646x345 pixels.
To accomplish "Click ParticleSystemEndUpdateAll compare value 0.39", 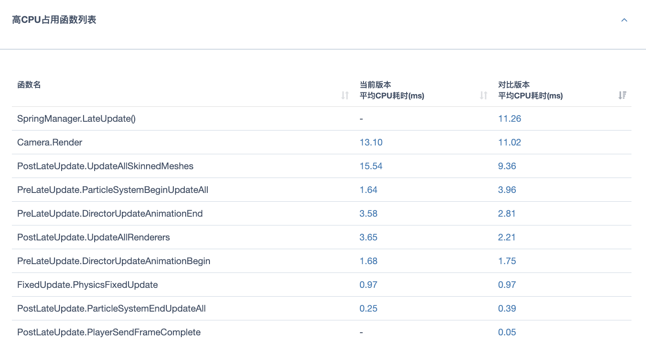I will coord(507,309).
